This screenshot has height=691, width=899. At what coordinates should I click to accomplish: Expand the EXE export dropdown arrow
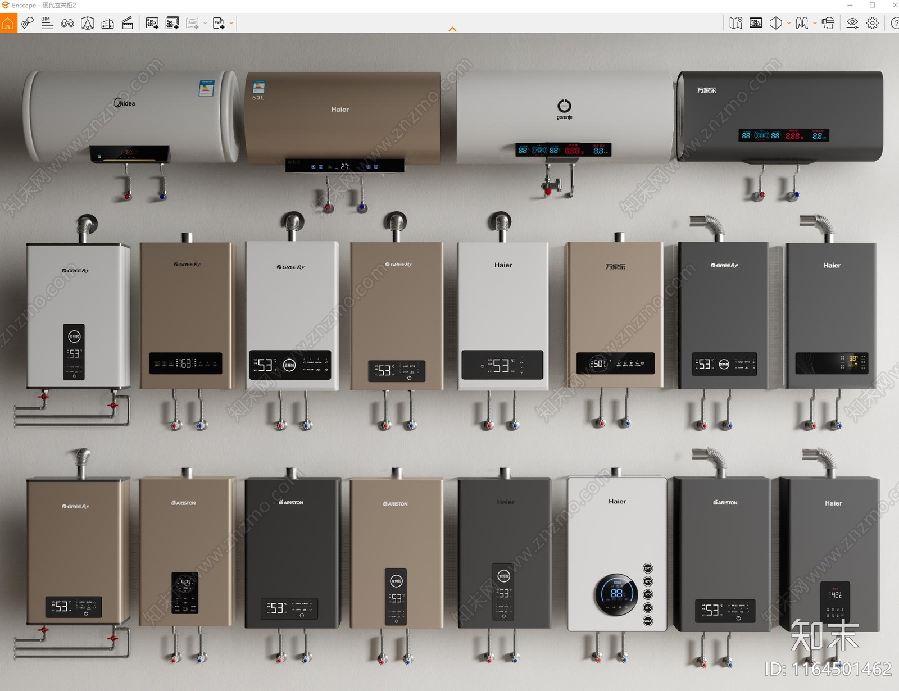coord(231,24)
